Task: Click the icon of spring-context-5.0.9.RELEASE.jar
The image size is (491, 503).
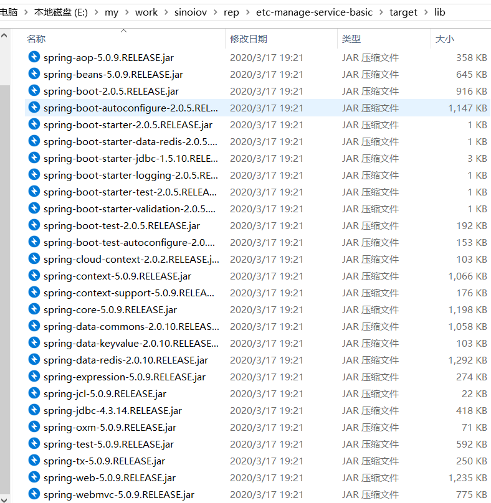Action: pos(34,275)
